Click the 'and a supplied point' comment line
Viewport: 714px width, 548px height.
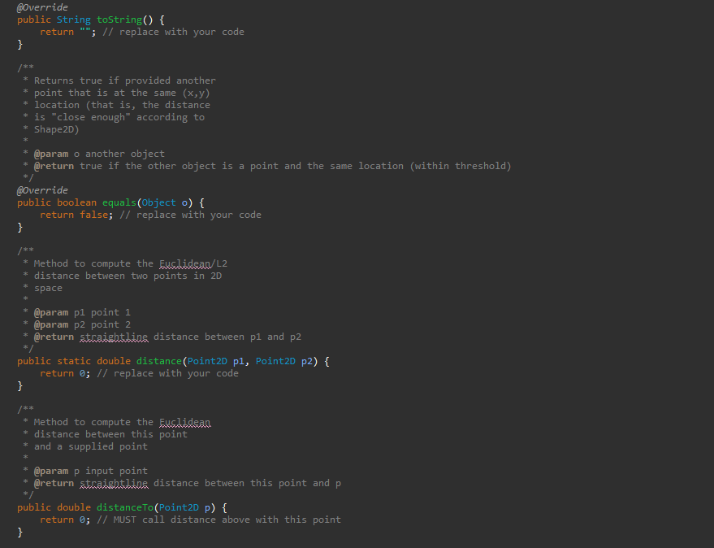tap(91, 446)
